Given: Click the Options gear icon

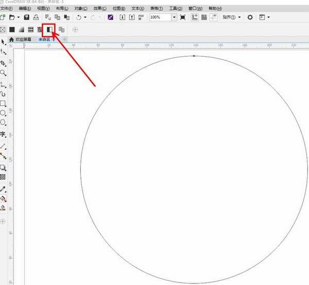Looking at the screenshot, I should point(250,17).
